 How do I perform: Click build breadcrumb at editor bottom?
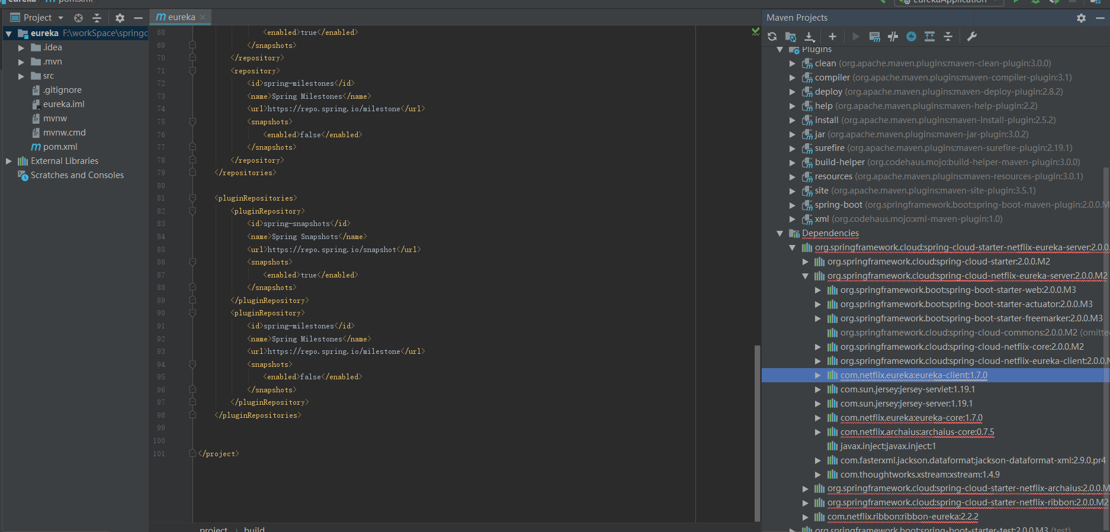tap(254, 528)
